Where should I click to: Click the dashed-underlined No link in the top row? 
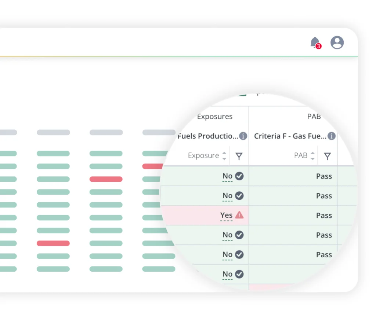tap(227, 176)
